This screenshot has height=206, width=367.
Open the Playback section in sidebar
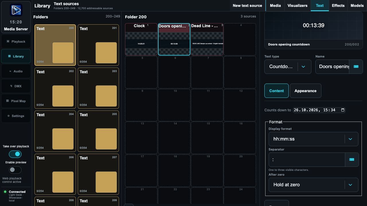[16, 41]
